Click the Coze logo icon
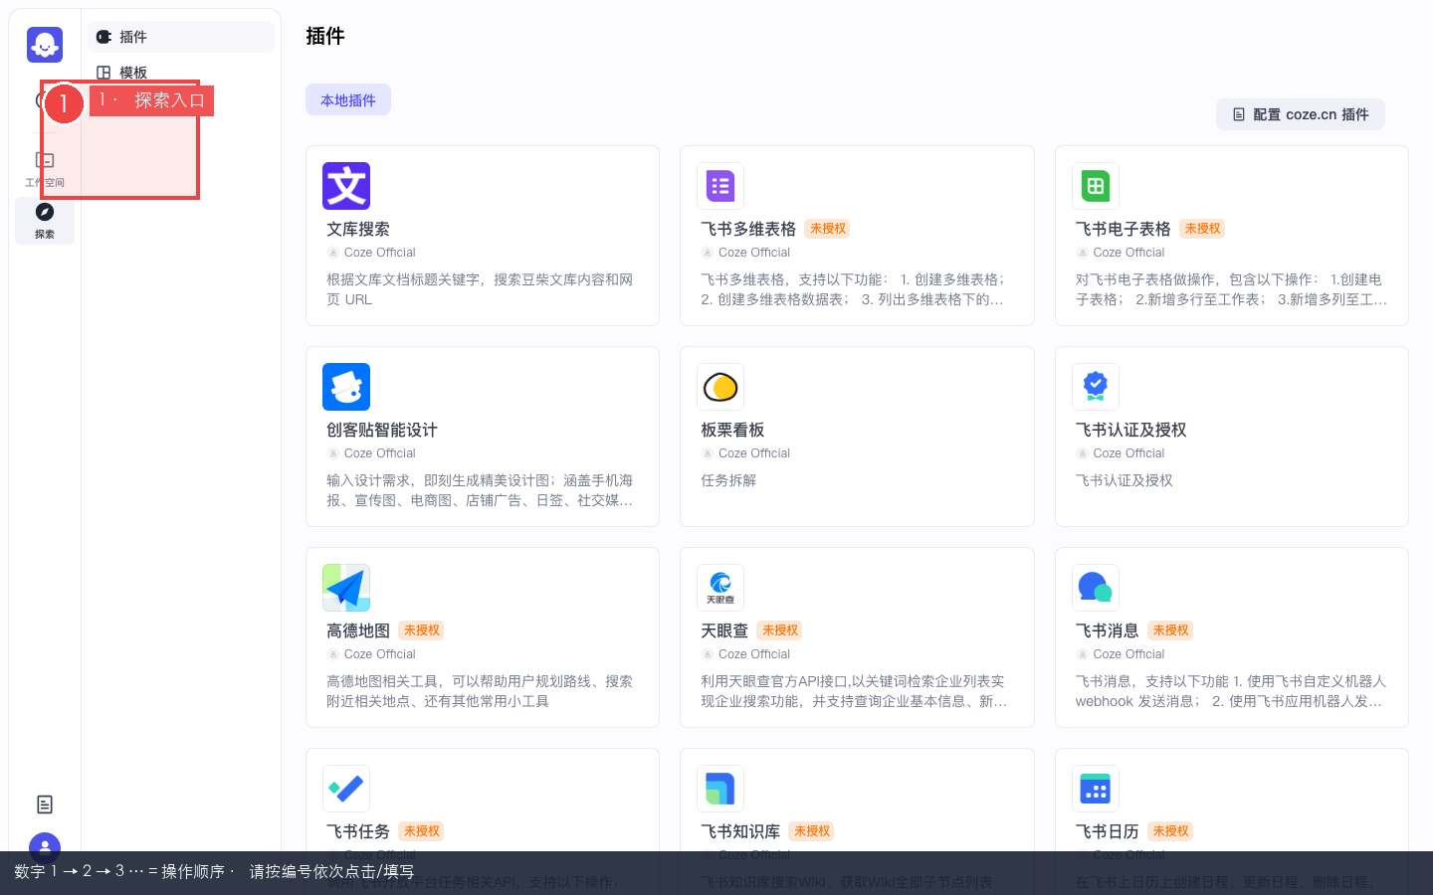Image resolution: width=1433 pixels, height=895 pixels. [x=45, y=45]
